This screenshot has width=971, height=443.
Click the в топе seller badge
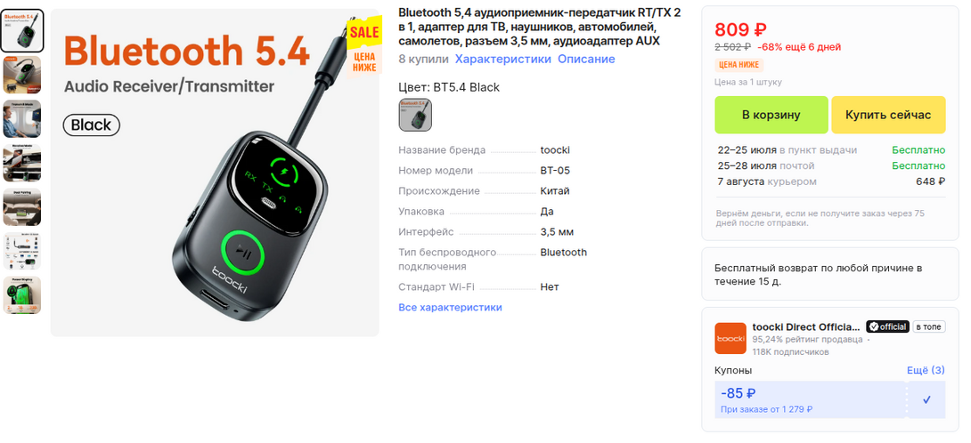click(929, 326)
